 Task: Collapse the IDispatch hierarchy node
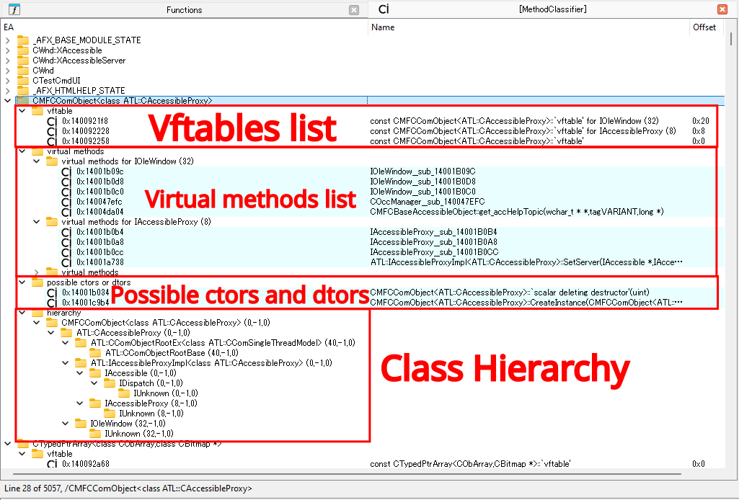94,383
